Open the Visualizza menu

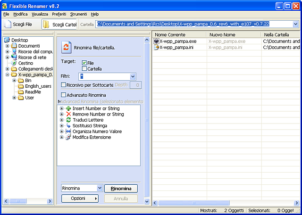tap(40, 14)
